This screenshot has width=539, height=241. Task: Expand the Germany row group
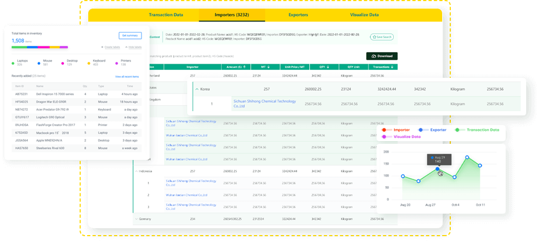[136, 219]
